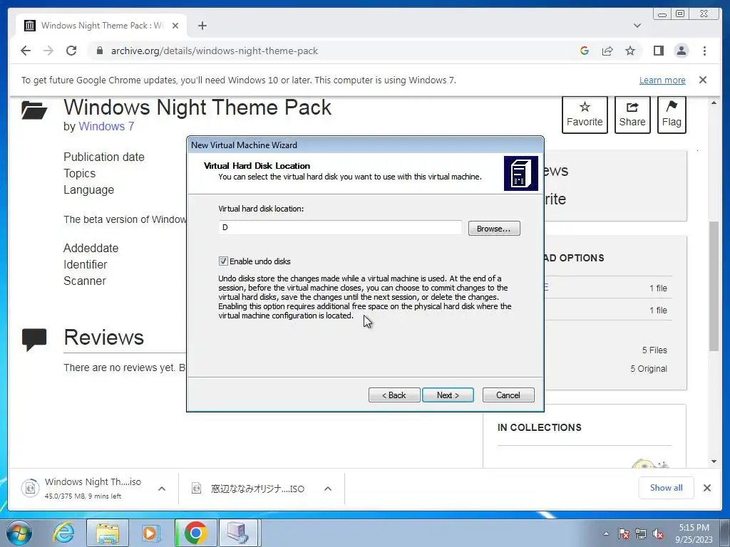Viewport: 730px width, 547px height.
Task: Click the Share button on archive page
Action: [x=632, y=115]
